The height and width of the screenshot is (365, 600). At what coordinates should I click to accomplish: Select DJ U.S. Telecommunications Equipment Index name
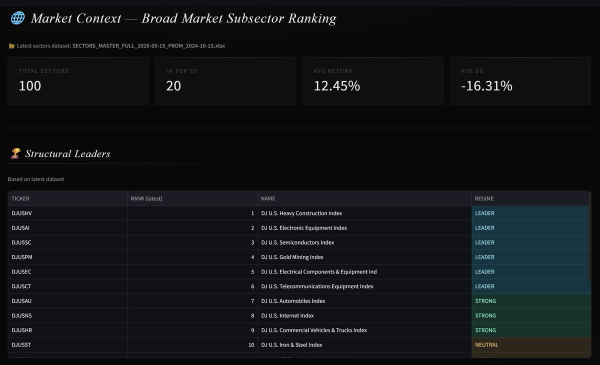point(364,286)
